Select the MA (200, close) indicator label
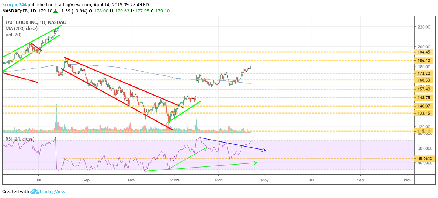The width and height of the screenshot is (438, 198). tap(21, 28)
